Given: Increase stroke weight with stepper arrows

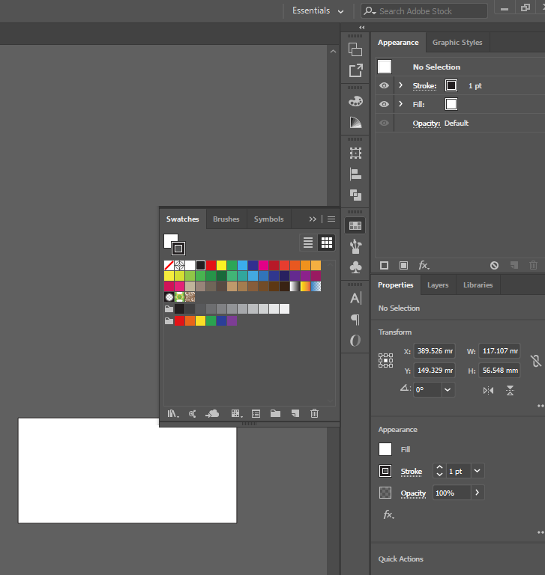Looking at the screenshot, I should [439, 467].
